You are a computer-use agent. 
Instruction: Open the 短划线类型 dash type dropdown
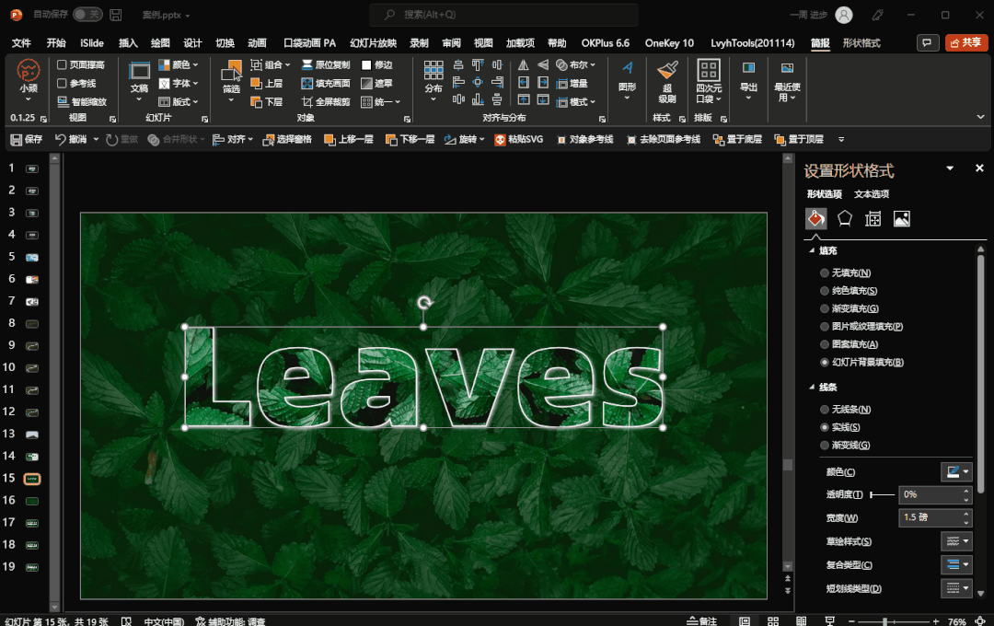956,588
